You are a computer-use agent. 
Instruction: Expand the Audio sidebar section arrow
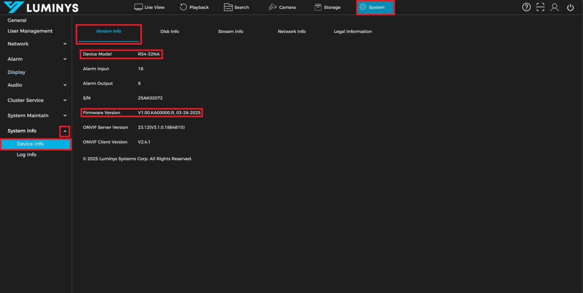coord(65,85)
